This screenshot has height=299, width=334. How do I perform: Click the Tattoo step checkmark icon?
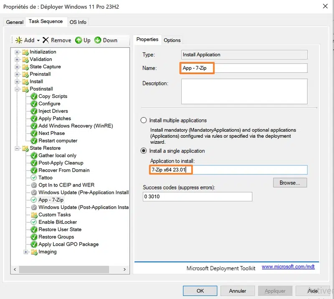[34, 178]
